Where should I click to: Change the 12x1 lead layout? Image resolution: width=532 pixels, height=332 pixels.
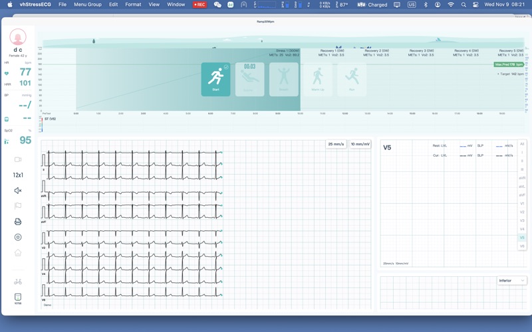(18, 175)
